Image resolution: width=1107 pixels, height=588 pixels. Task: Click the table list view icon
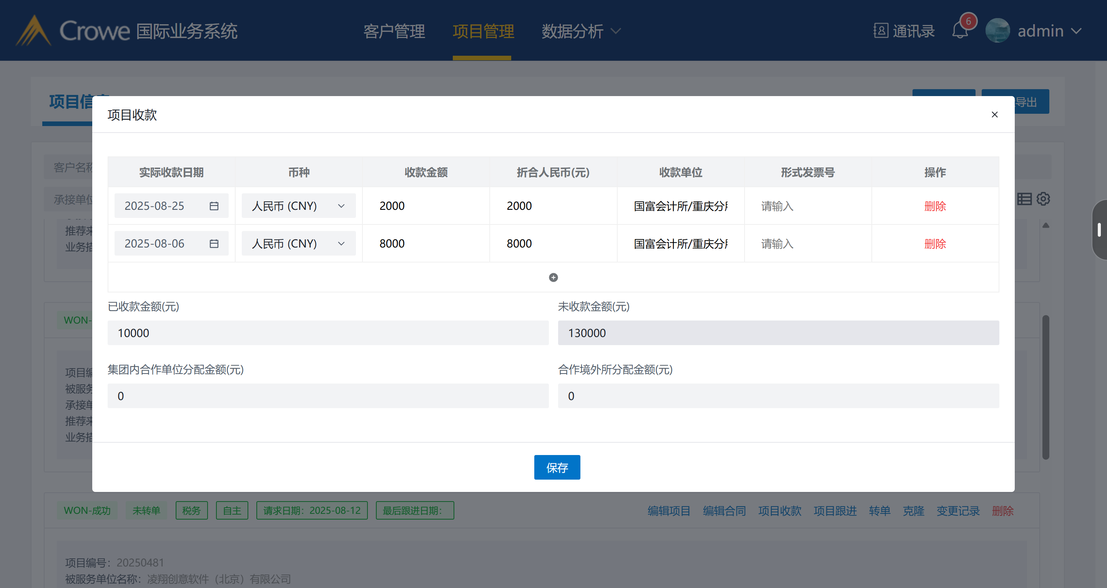coord(1024,199)
